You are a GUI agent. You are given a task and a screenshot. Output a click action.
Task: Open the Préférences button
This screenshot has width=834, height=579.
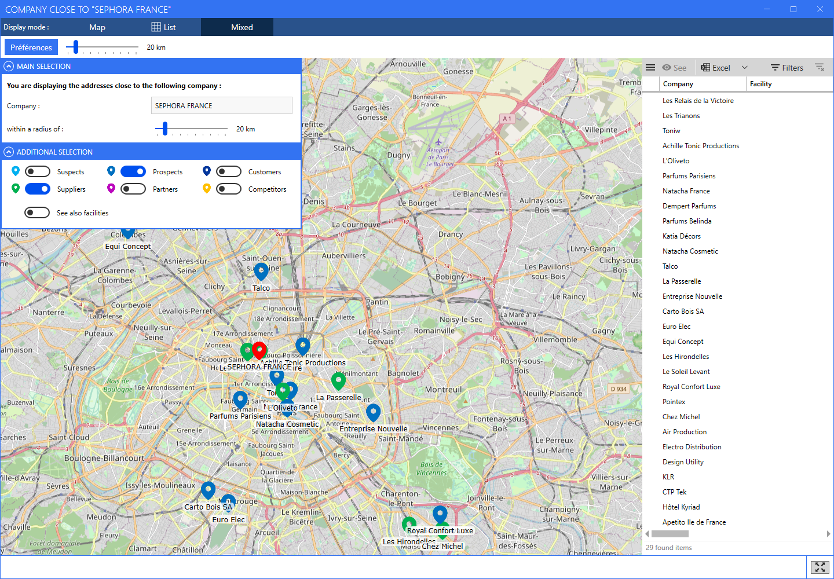click(x=31, y=47)
